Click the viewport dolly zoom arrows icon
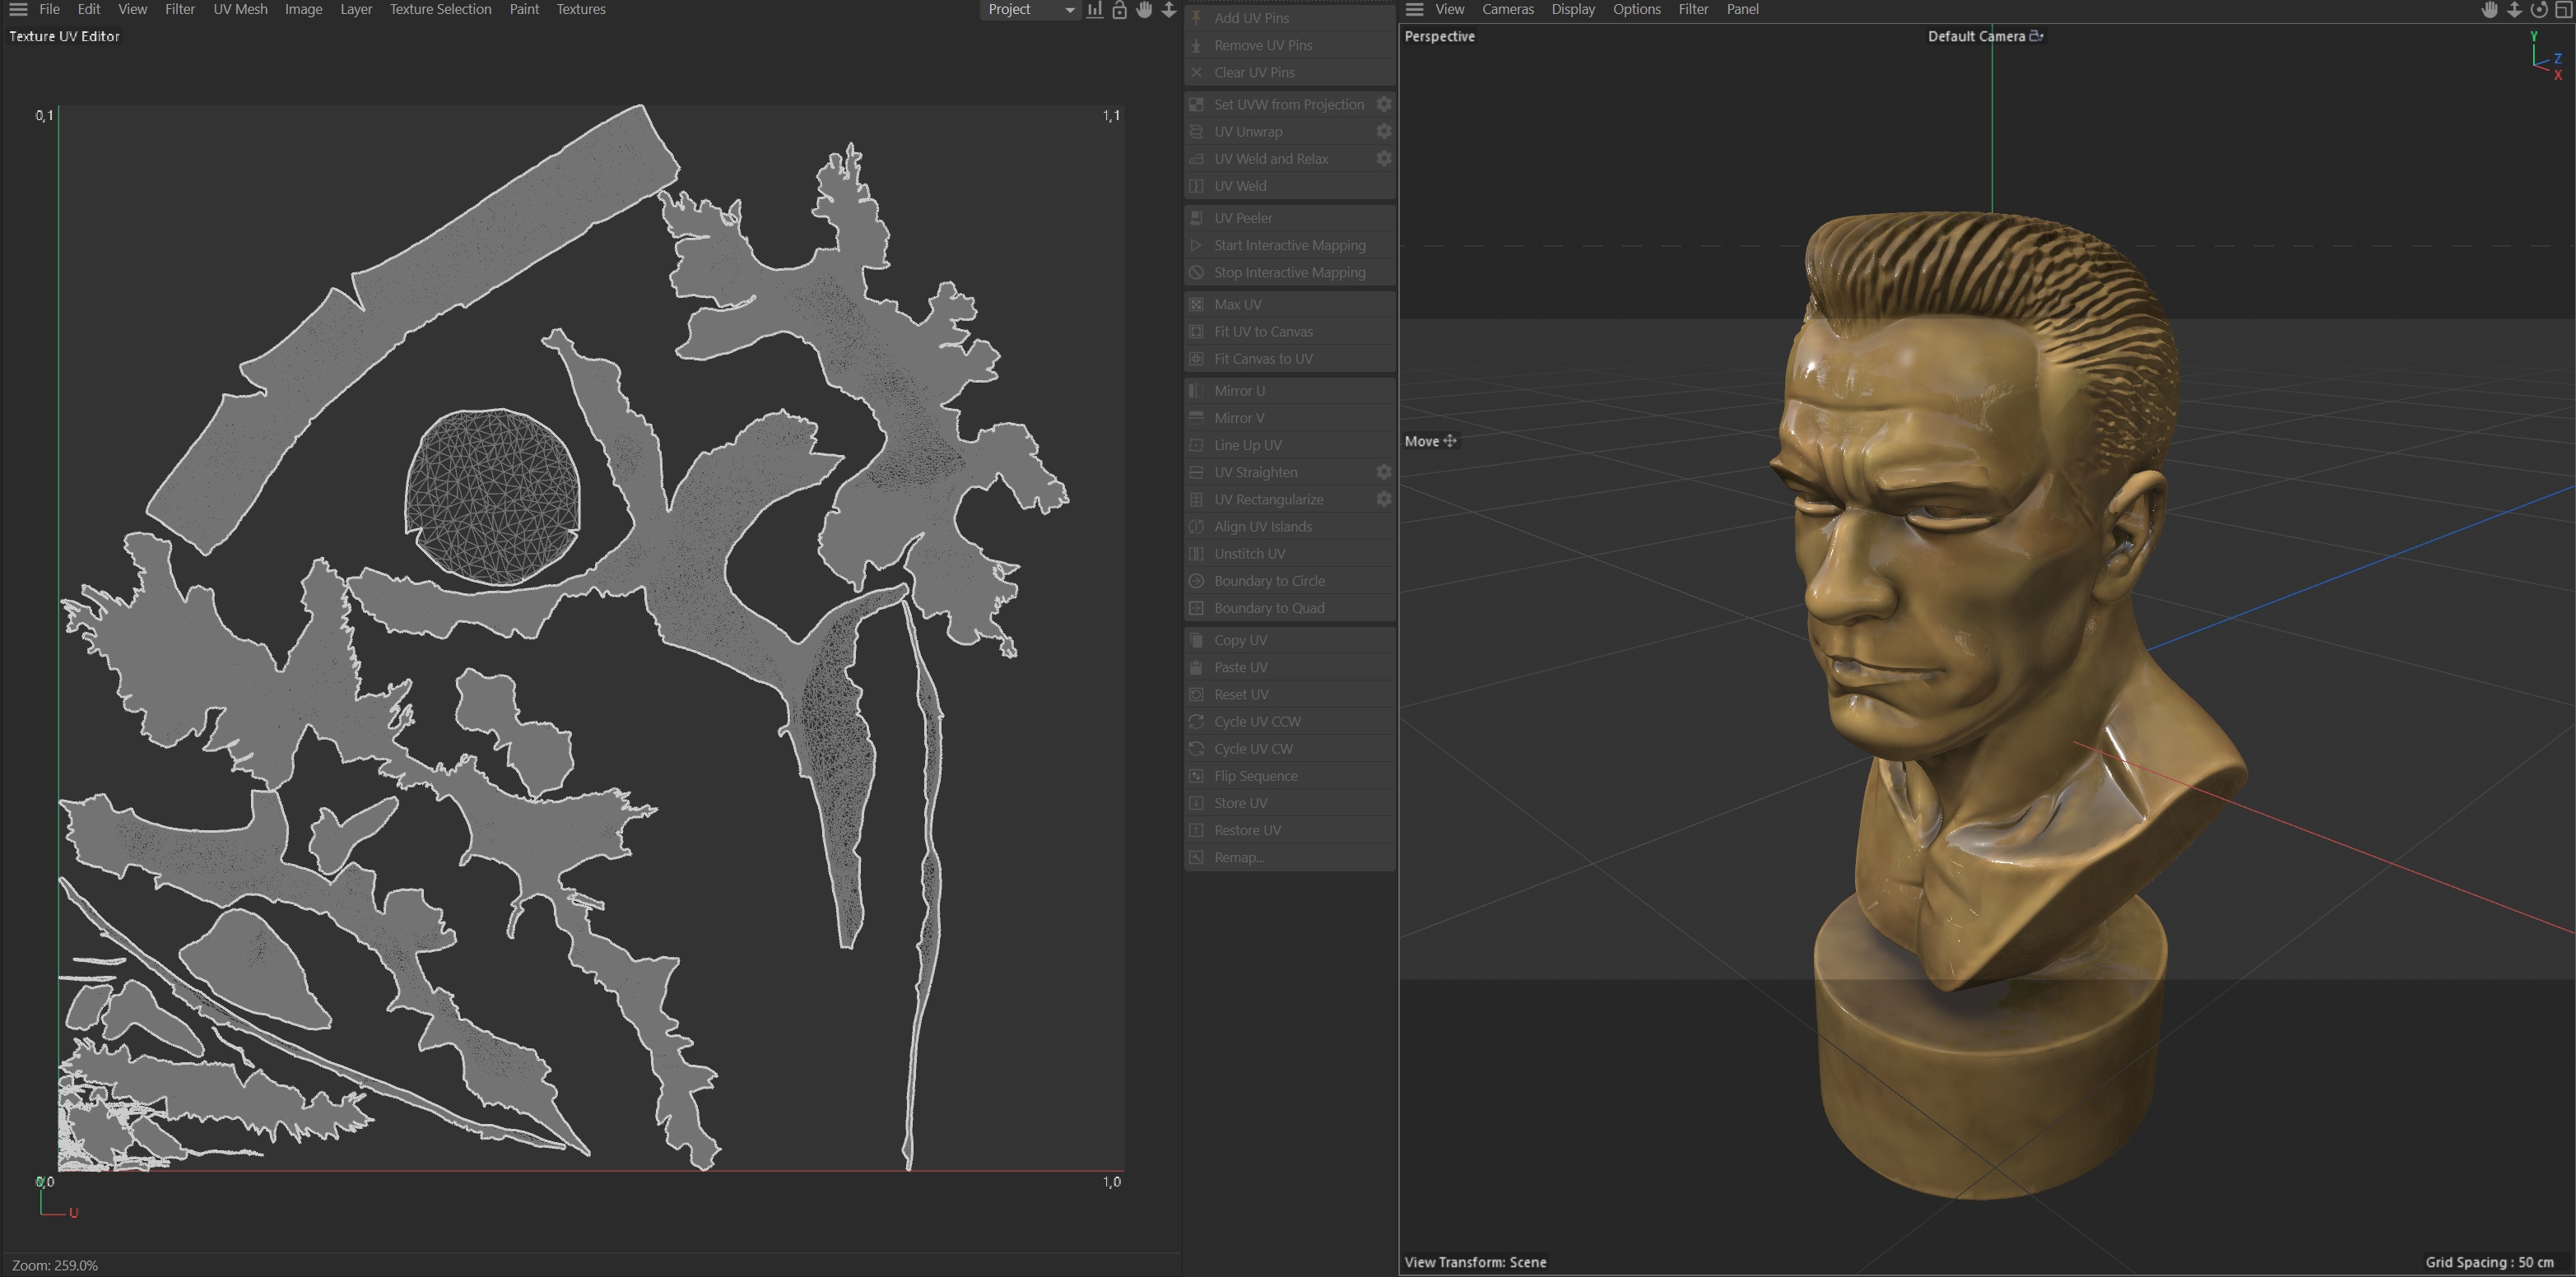The width and height of the screenshot is (2576, 1277). coord(2514,10)
